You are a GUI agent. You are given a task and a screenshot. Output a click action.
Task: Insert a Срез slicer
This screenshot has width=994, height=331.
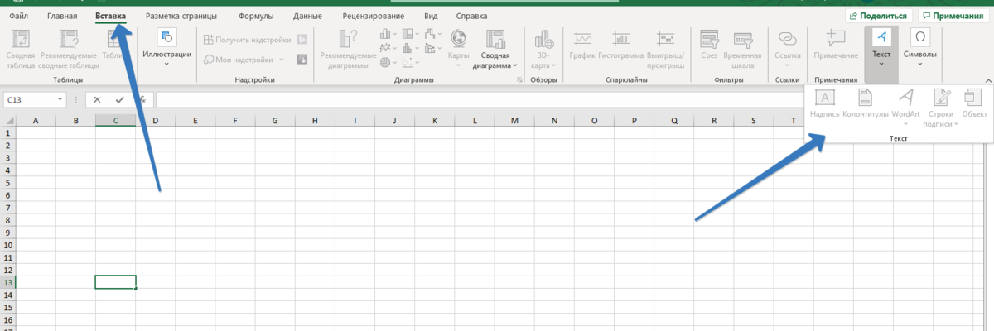[x=709, y=46]
